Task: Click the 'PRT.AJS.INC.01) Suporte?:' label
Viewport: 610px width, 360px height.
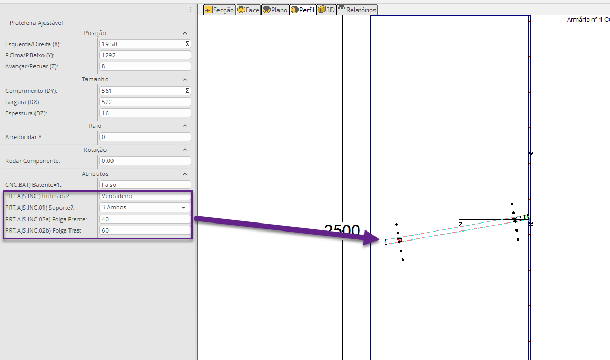Action: (x=40, y=208)
